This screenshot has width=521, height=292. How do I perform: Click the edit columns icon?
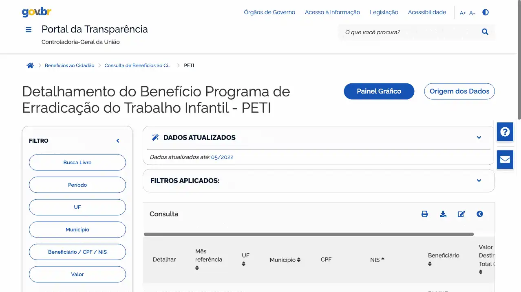[461, 214]
